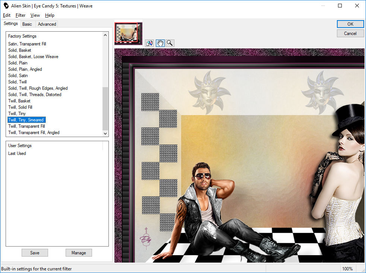Select the Solid, Plain preset
The width and height of the screenshot is (366, 273).
pyautogui.click(x=18, y=63)
